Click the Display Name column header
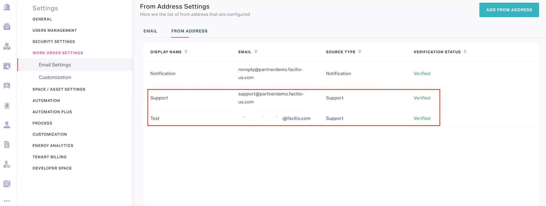This screenshot has width=546, height=206. 166,52
